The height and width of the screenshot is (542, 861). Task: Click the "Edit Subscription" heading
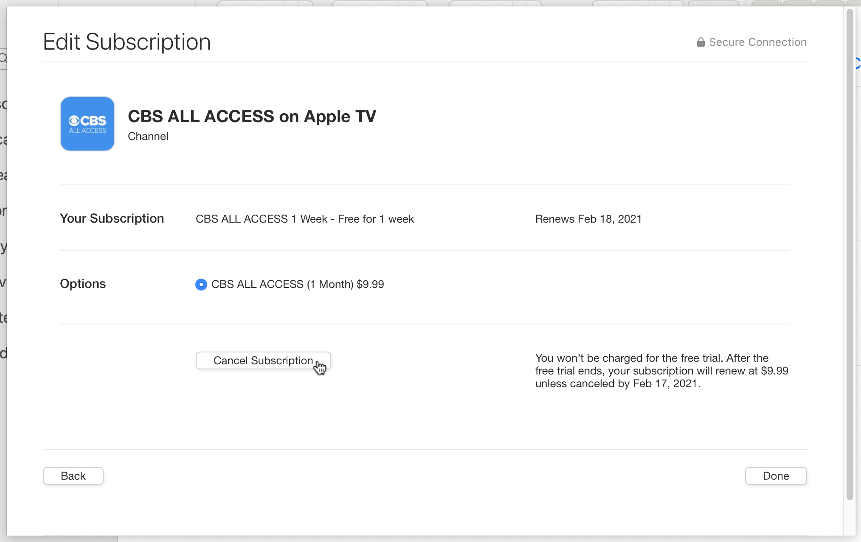[x=127, y=42]
